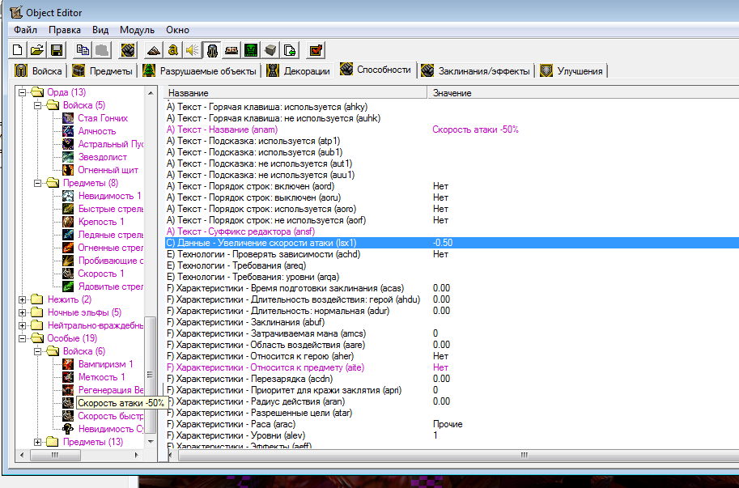Select the Стая Гончих ability icon
The width and height of the screenshot is (739, 488).
pos(68,118)
